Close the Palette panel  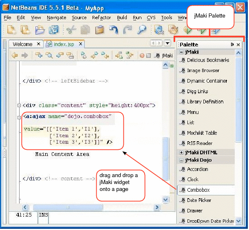pos(238,44)
